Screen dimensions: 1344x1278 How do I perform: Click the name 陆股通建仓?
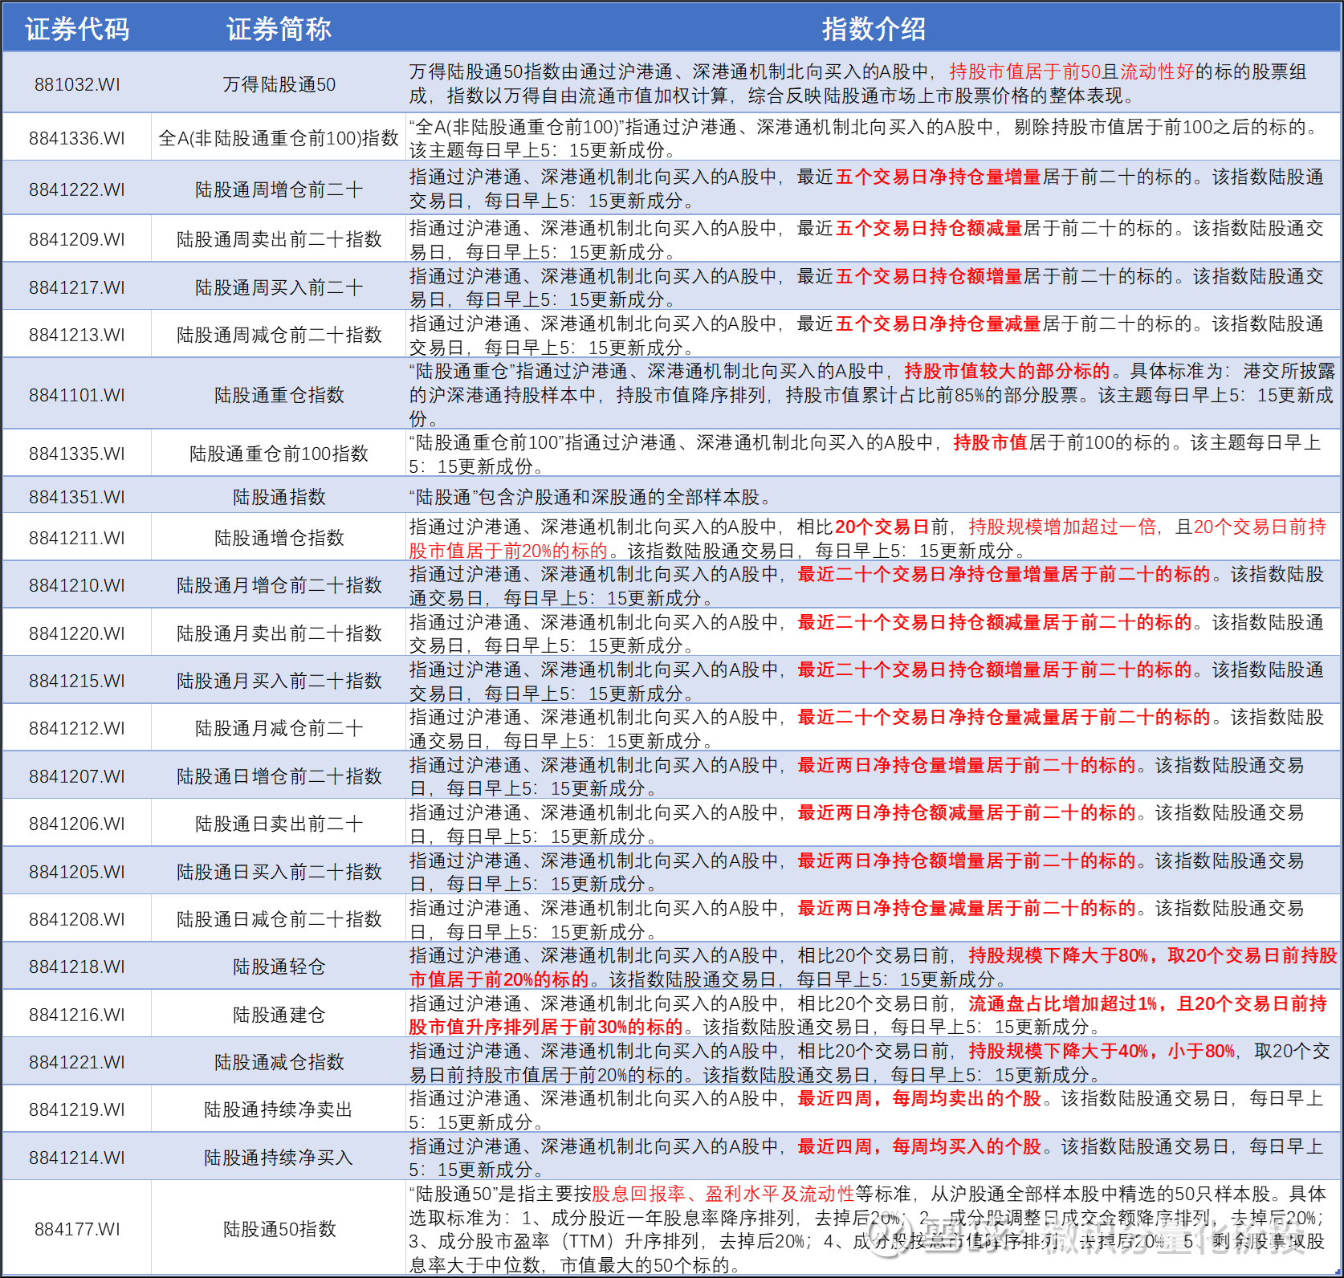279,1015
